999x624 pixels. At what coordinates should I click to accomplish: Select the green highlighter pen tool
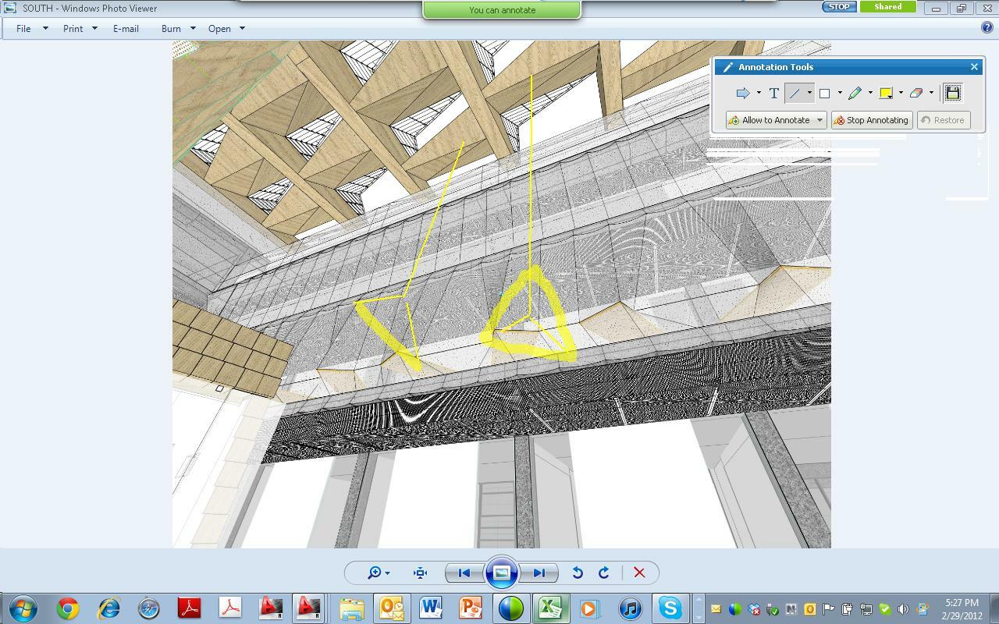tap(855, 94)
